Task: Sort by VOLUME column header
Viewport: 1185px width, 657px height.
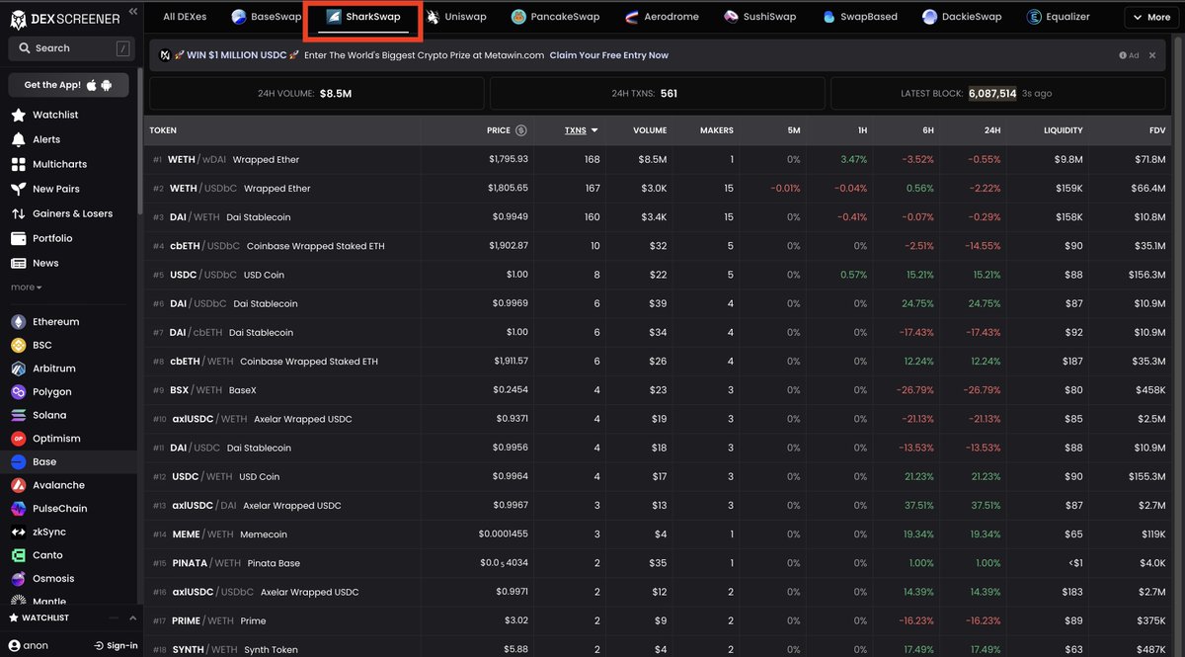Action: [x=650, y=130]
